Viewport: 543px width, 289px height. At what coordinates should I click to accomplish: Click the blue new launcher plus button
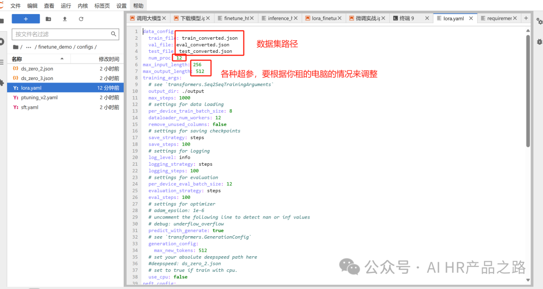26,19
